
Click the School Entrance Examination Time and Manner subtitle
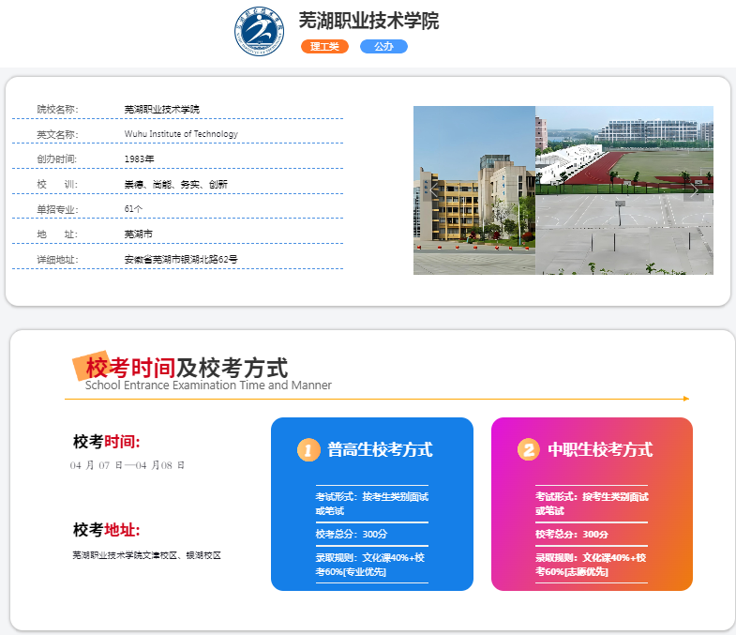208,386
